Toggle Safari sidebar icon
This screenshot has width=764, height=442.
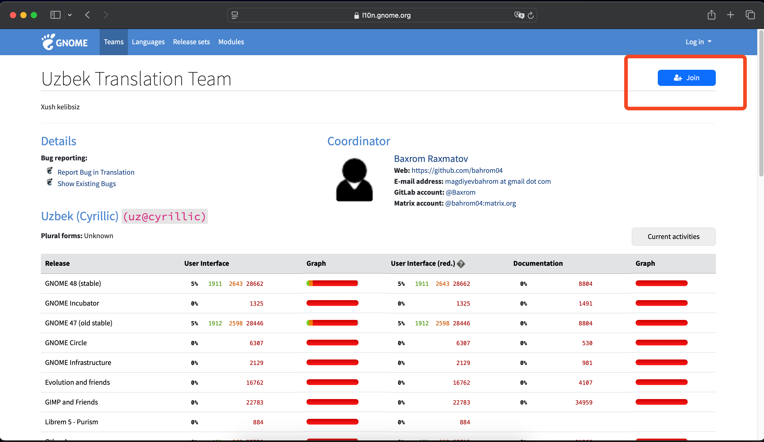tap(55, 15)
